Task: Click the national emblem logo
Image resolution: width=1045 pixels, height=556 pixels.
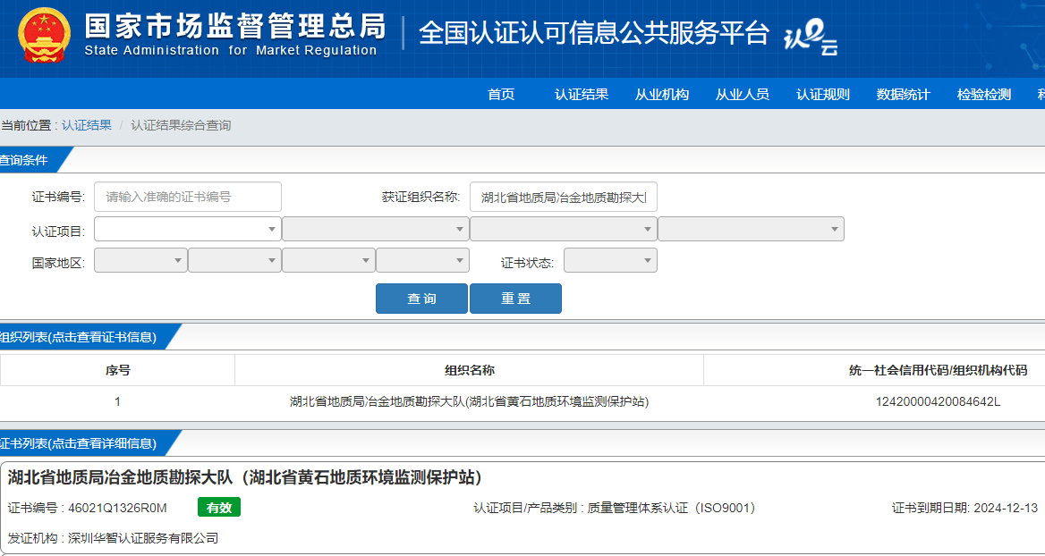Action: click(x=44, y=34)
